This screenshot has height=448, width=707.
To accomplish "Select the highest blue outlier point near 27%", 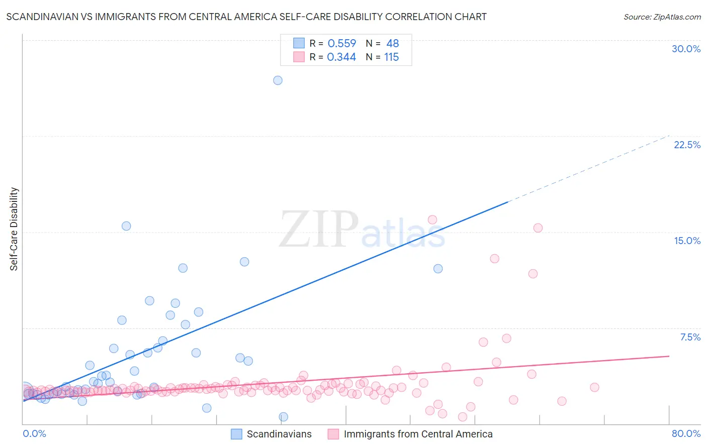I will (x=278, y=80).
